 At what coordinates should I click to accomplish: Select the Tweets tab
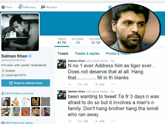click(63, 53)
